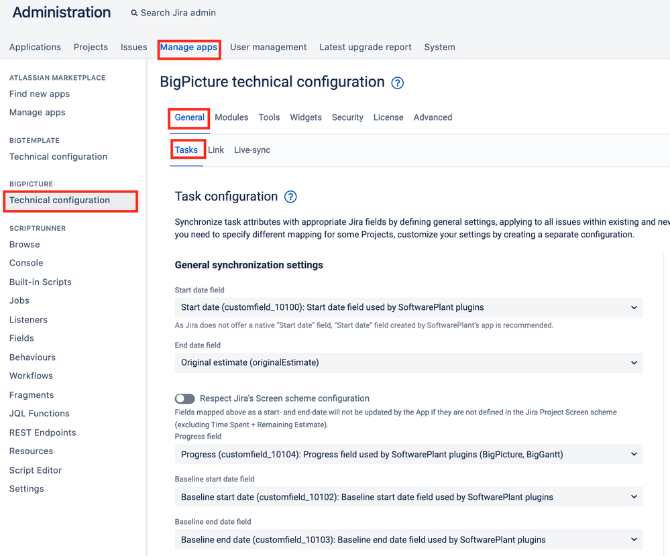The width and height of the screenshot is (670, 556).
Task: Open the REST Endpoints sidebar link
Action: click(43, 433)
